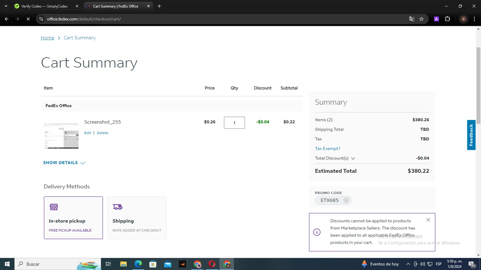Viewport: 481px width, 270px height.
Task: Click the Buscar taskbar search box
Action: 58,264
